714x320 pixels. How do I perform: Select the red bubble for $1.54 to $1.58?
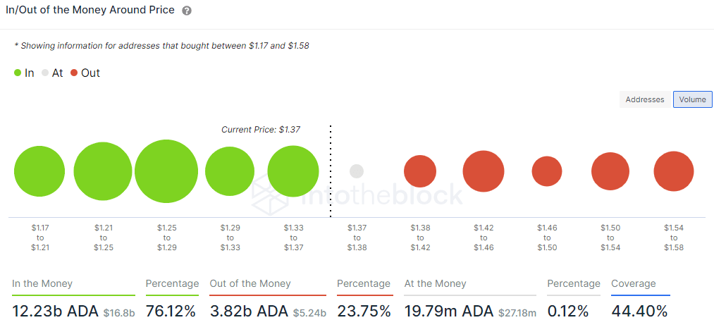(674, 171)
